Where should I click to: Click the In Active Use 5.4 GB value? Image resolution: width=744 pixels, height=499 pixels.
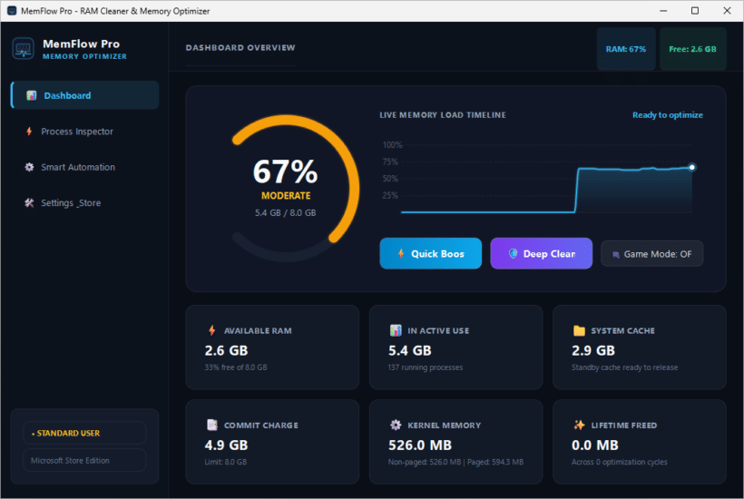pyautogui.click(x=410, y=350)
